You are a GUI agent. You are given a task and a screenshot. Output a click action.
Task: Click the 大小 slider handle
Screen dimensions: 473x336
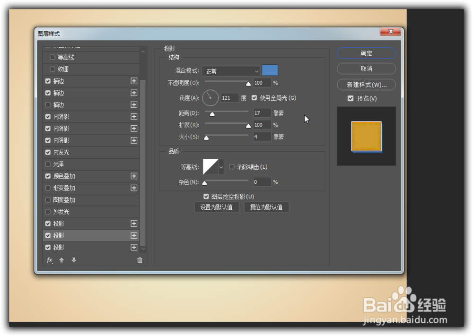pos(206,138)
